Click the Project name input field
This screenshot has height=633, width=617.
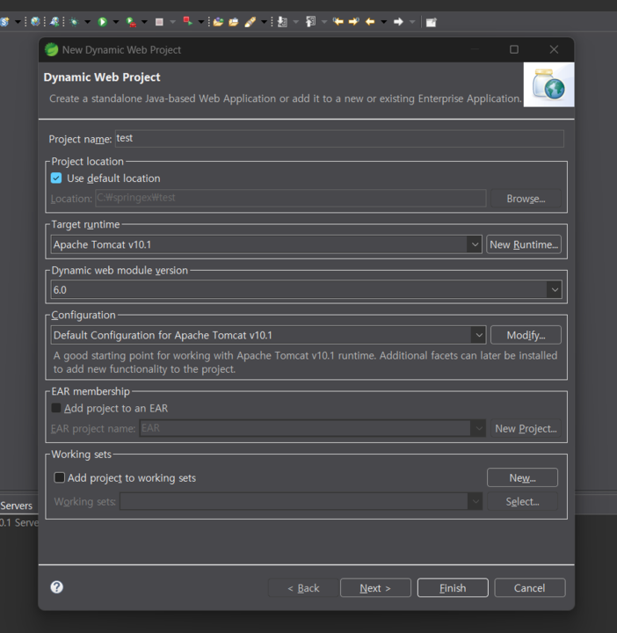click(x=339, y=139)
